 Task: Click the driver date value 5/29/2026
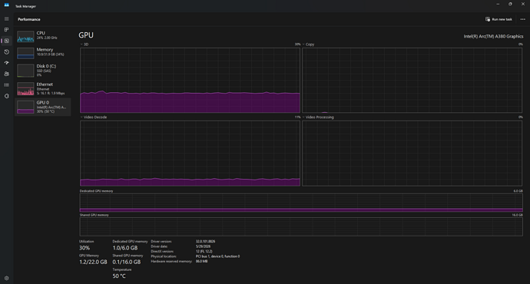203,246
